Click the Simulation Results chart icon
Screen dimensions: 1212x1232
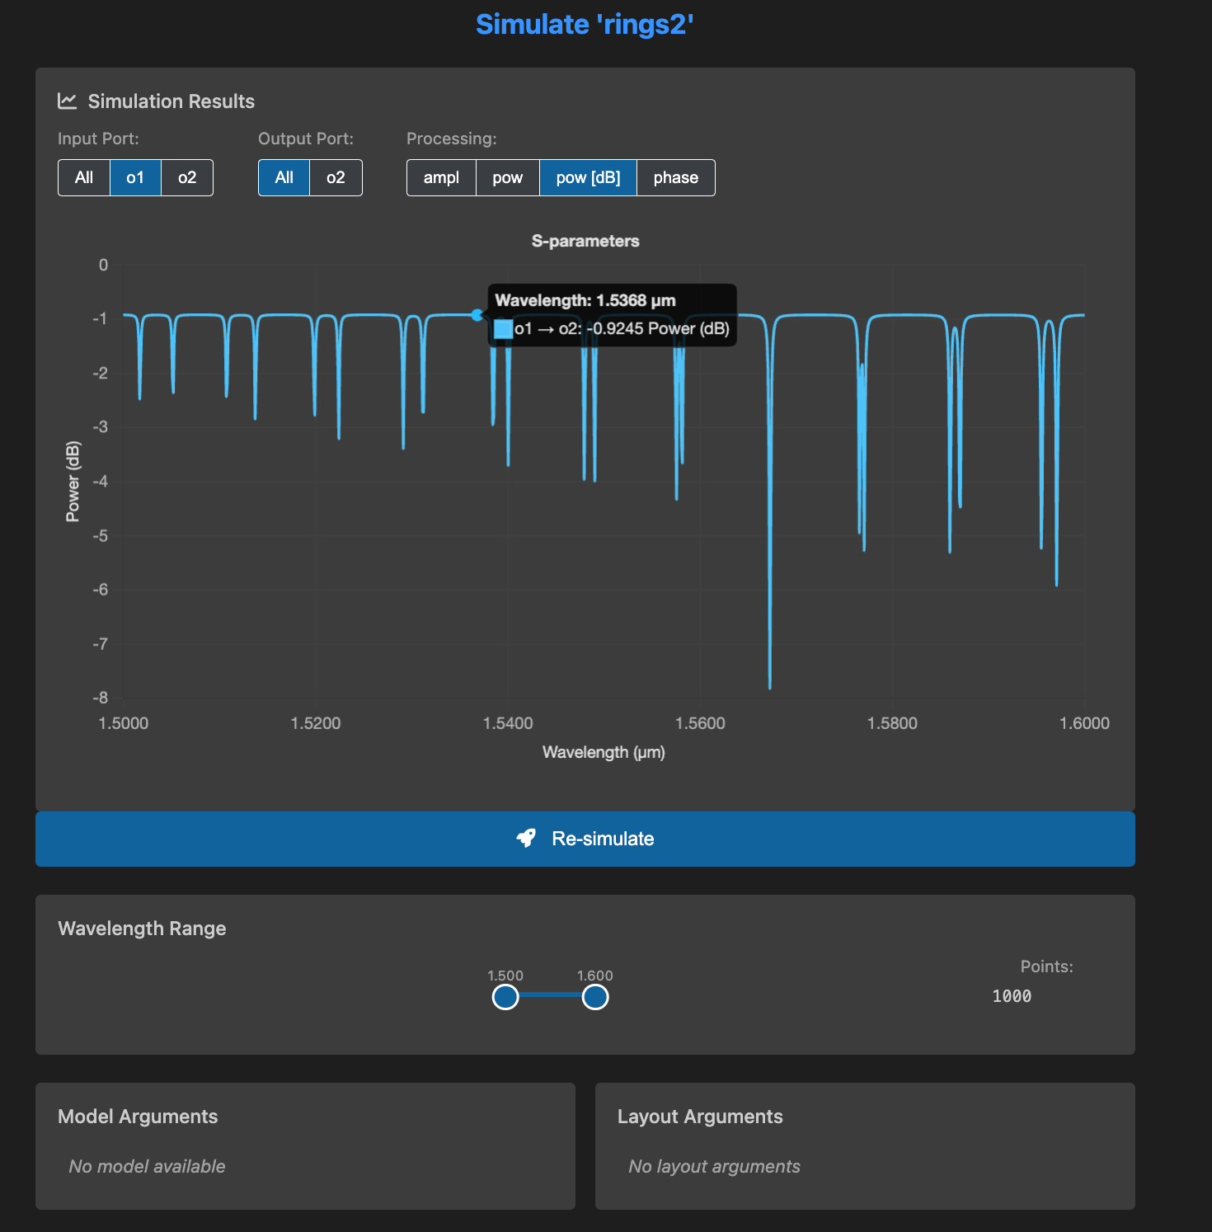tap(67, 101)
